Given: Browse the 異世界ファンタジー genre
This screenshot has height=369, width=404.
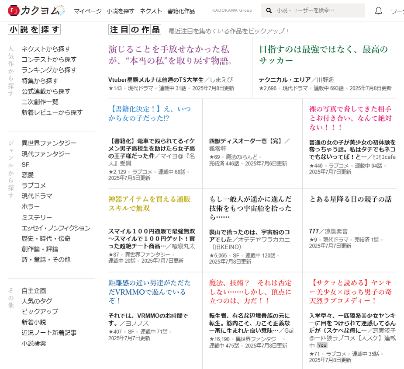Looking at the screenshot, I should coord(49,143).
